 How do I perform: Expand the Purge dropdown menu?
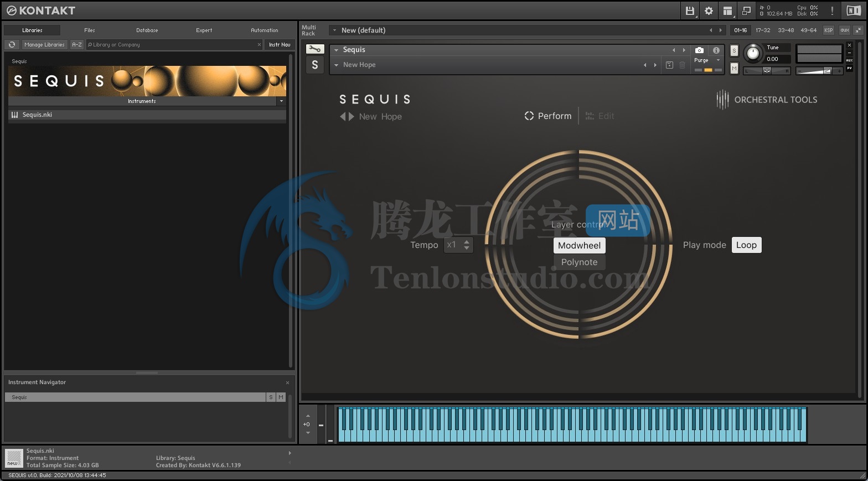[x=718, y=60]
